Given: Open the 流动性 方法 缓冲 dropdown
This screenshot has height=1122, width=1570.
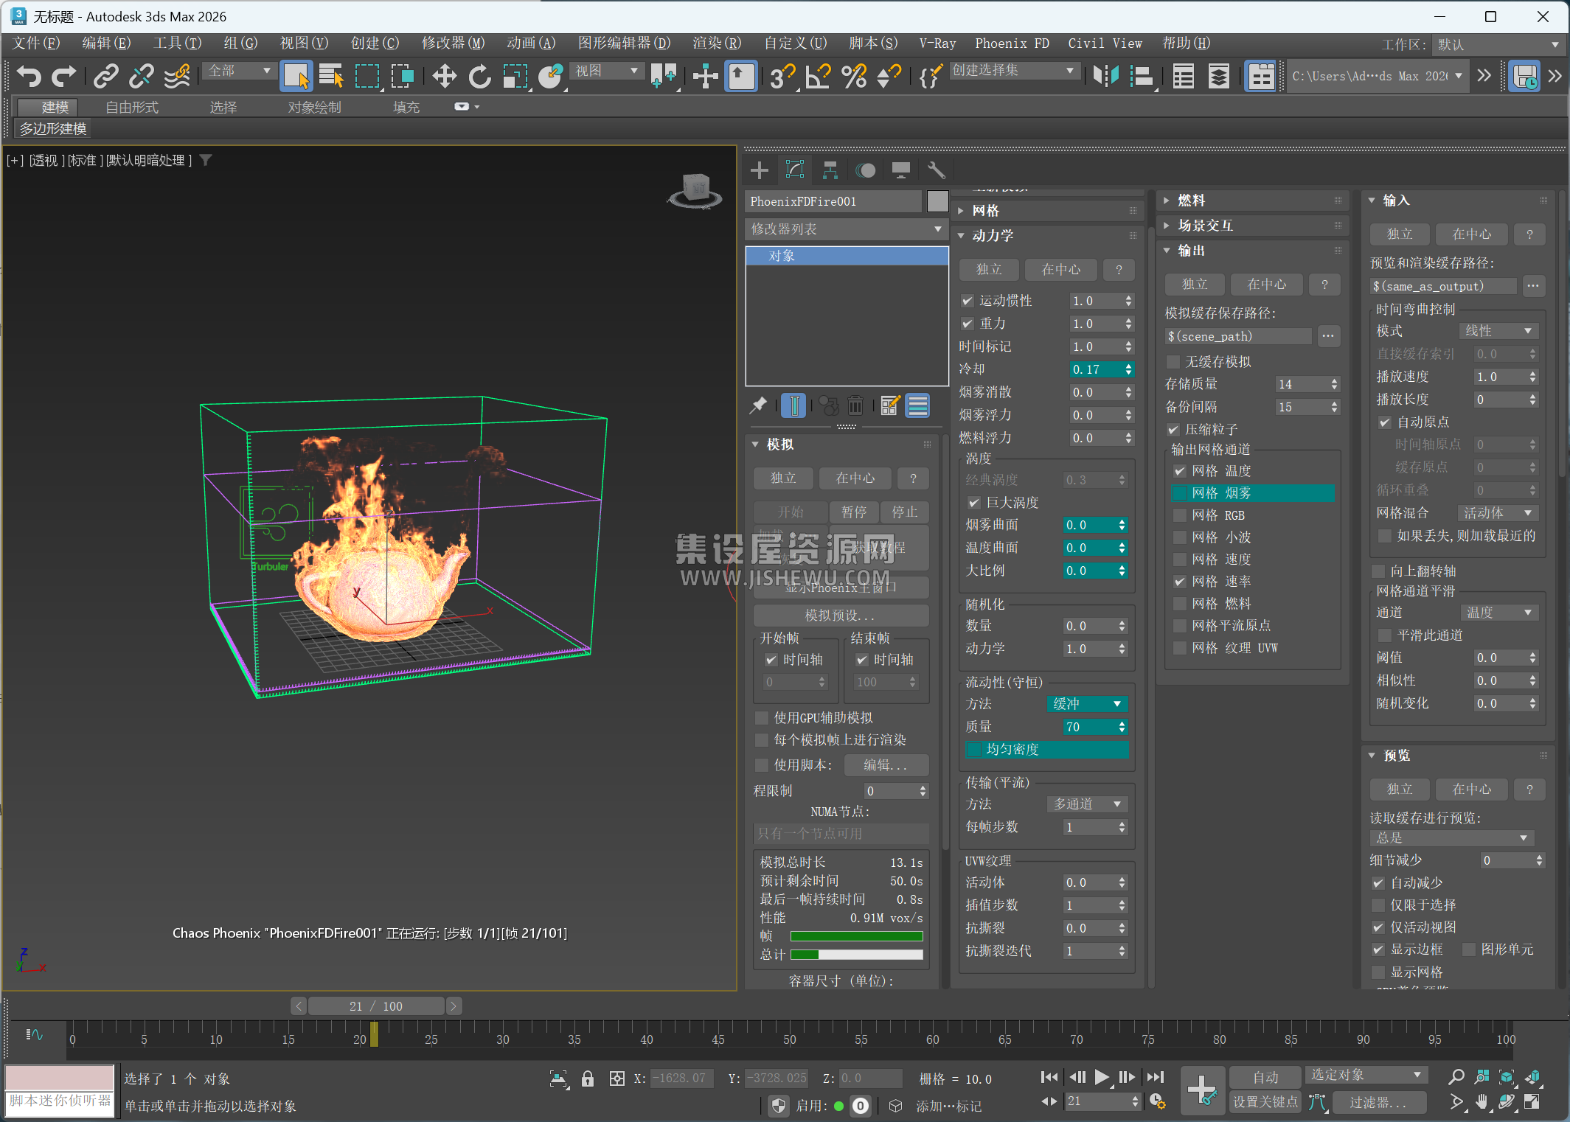Looking at the screenshot, I should (x=1087, y=704).
